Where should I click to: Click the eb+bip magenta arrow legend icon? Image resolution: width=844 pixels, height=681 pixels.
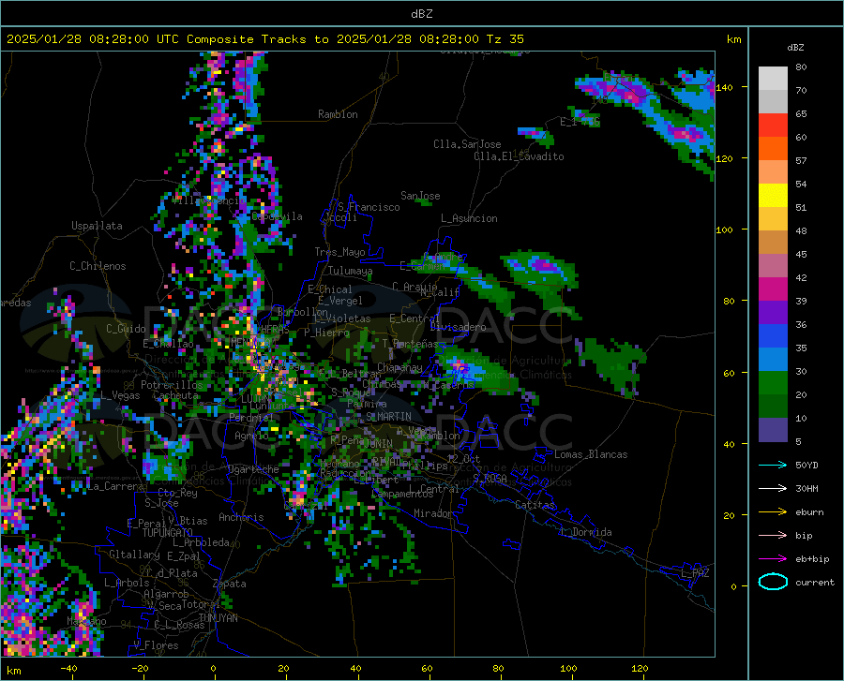[773, 559]
